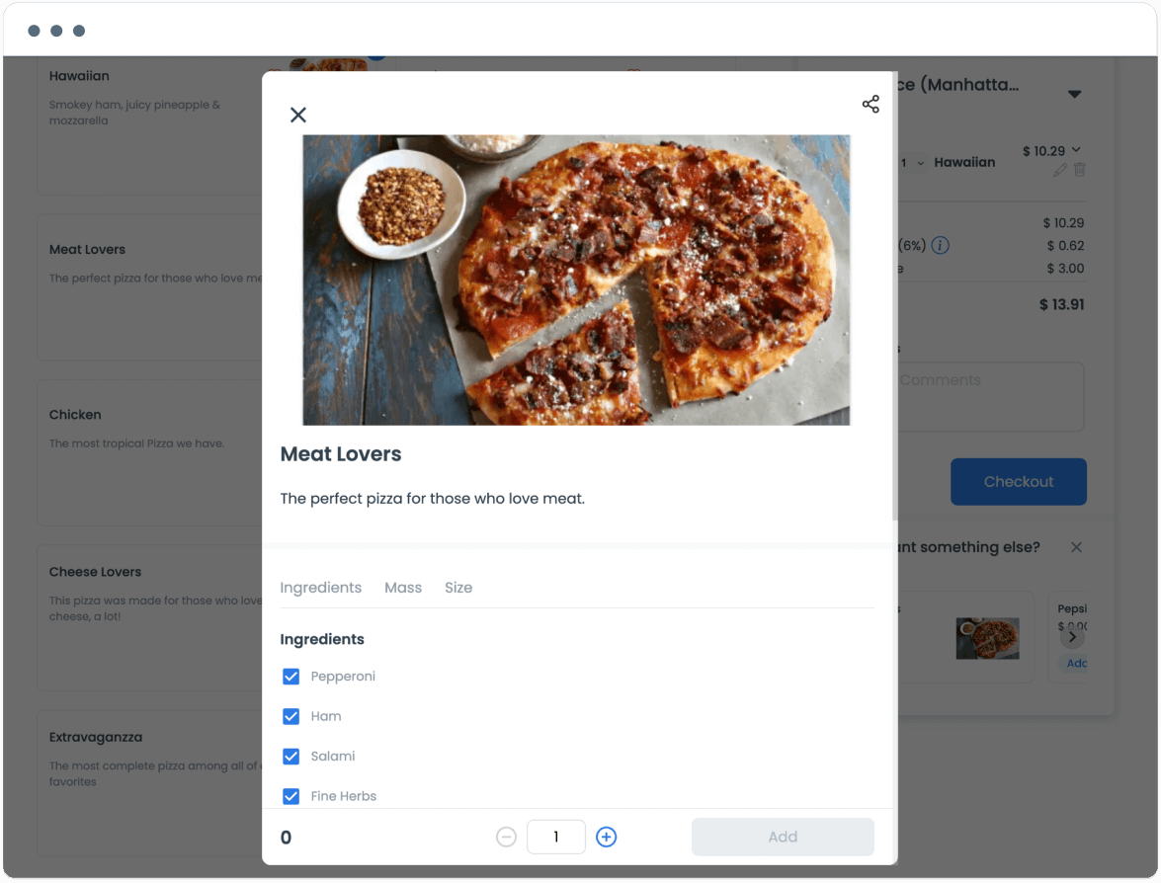Switch to the Mass tab

point(403,588)
